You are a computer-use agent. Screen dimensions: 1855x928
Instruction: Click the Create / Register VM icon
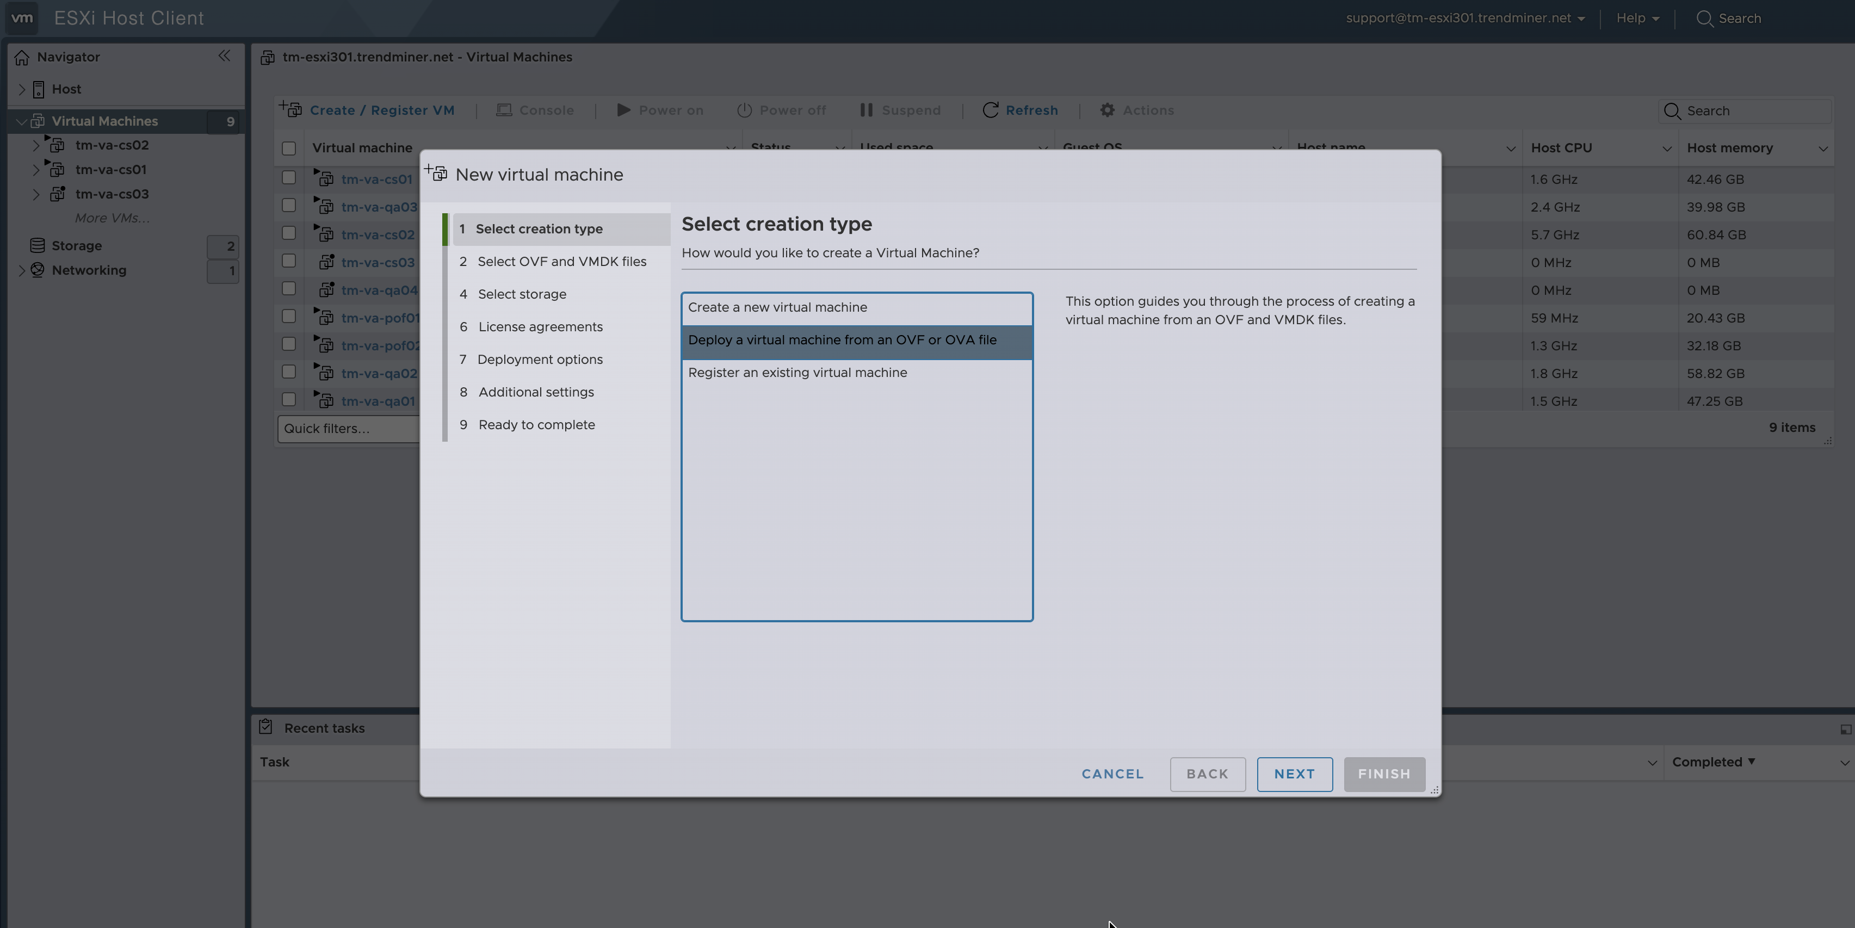click(x=291, y=109)
